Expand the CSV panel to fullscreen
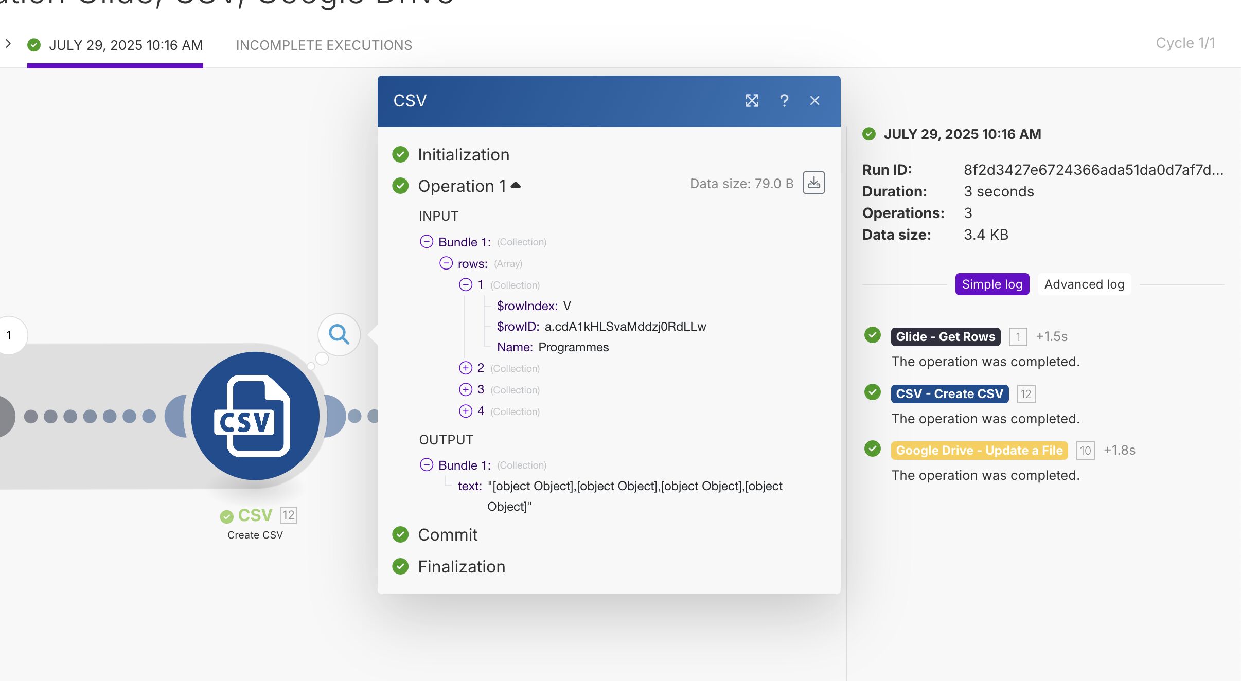The width and height of the screenshot is (1241, 681). pos(752,101)
